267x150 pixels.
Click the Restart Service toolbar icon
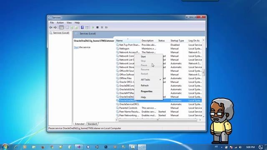pos(106,27)
